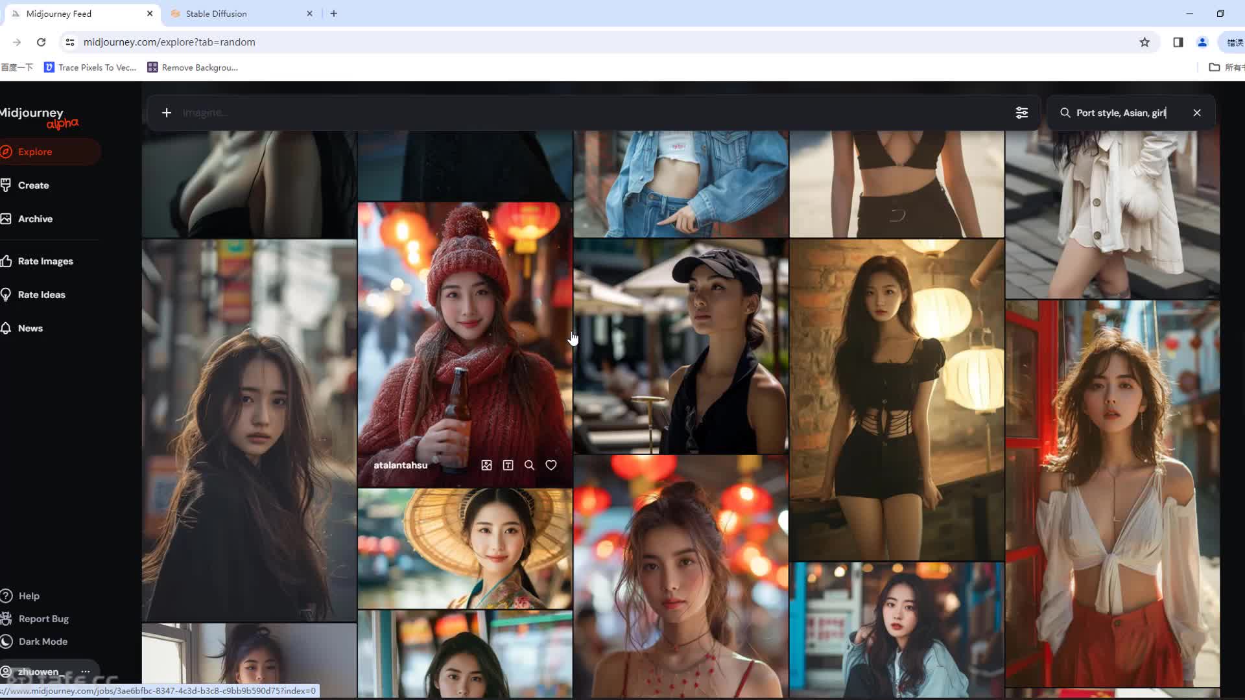
Task: Open the browser profile icon
Action: point(1202,42)
